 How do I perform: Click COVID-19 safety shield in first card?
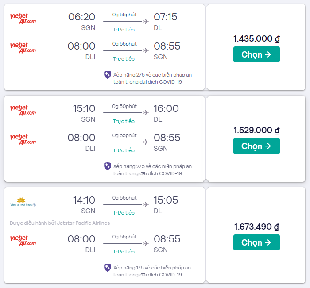(108, 75)
